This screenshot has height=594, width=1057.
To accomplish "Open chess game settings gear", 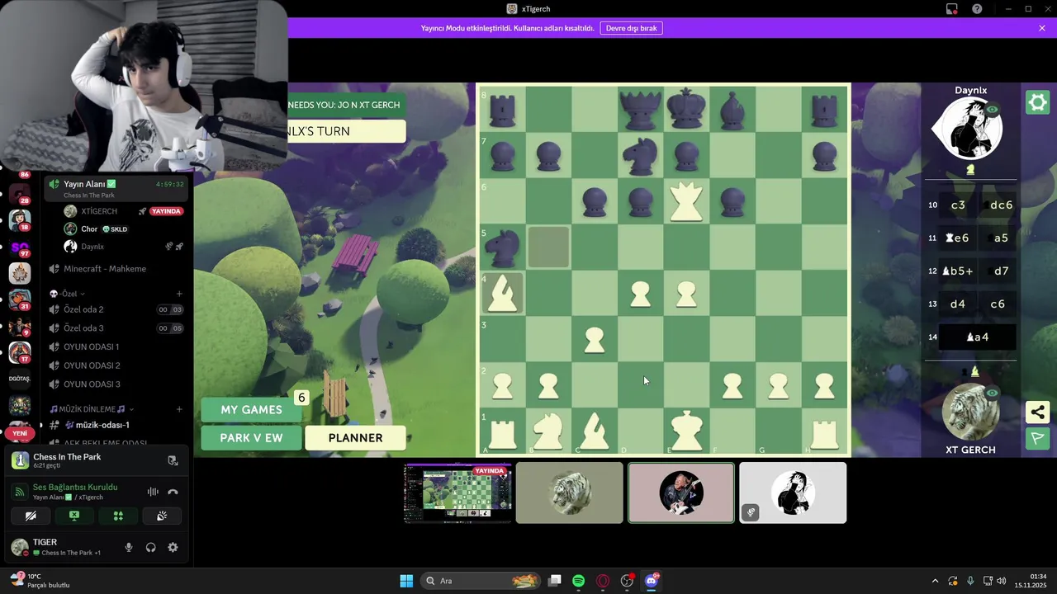I will (x=1036, y=102).
